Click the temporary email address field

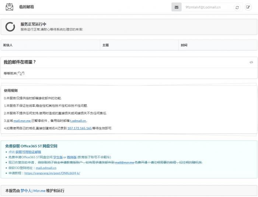pyautogui.click(x=208, y=7)
